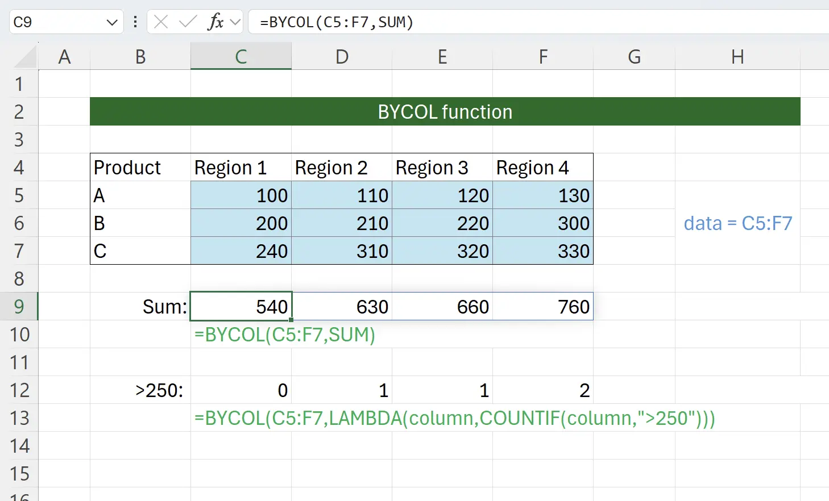Image resolution: width=829 pixels, height=501 pixels.
Task: Click the BYCOL function title banner
Action: (x=445, y=111)
